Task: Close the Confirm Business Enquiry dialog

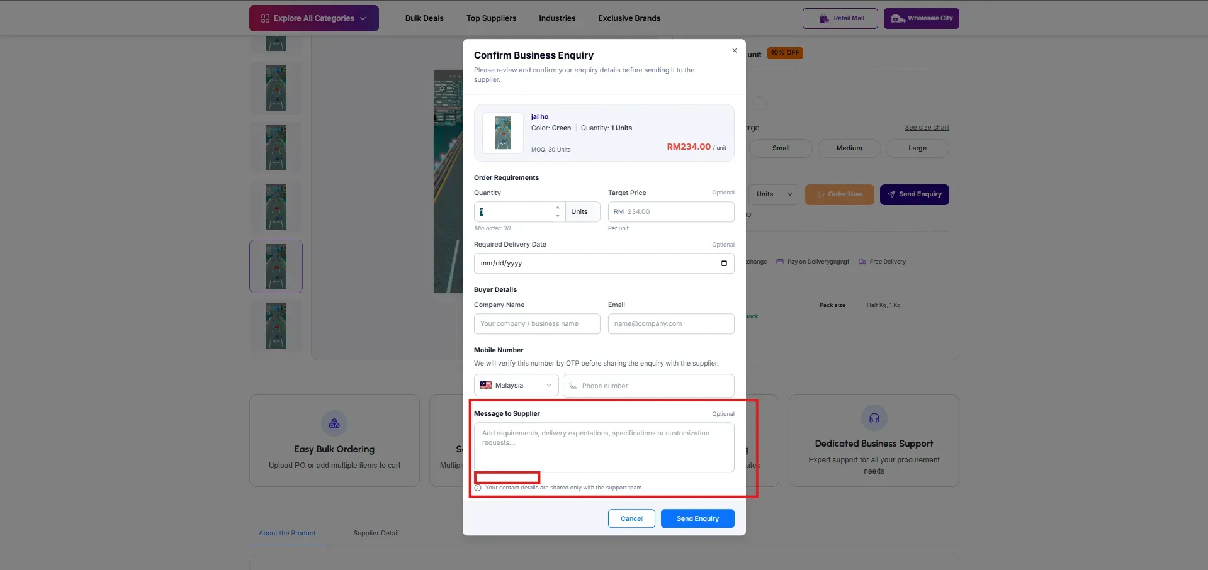Action: (734, 50)
